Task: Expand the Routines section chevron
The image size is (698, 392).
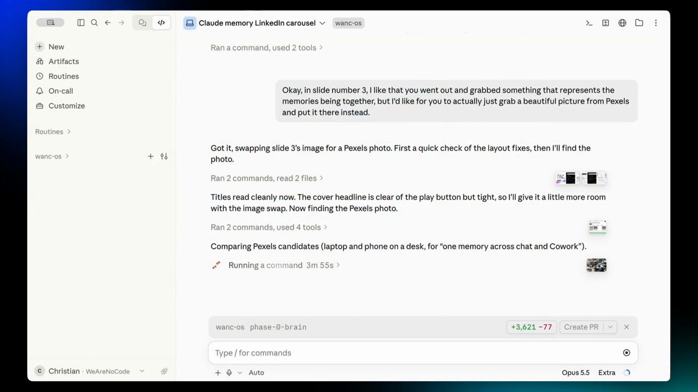Action: pyautogui.click(x=69, y=132)
